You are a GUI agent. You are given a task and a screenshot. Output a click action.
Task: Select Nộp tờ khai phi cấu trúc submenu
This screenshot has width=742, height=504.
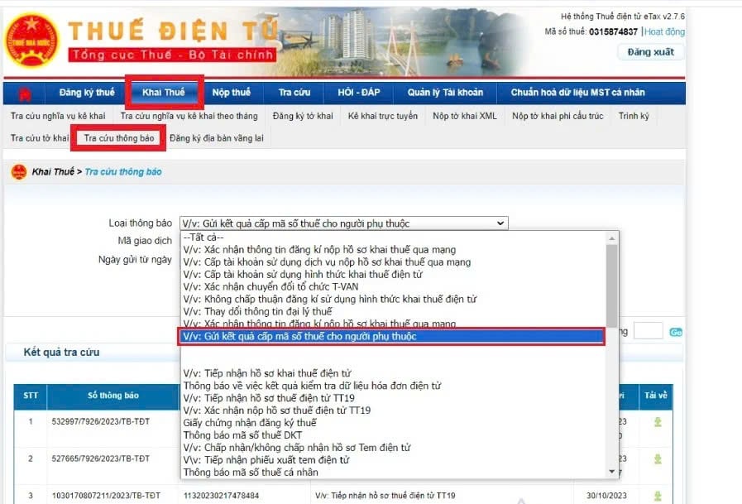coord(558,116)
